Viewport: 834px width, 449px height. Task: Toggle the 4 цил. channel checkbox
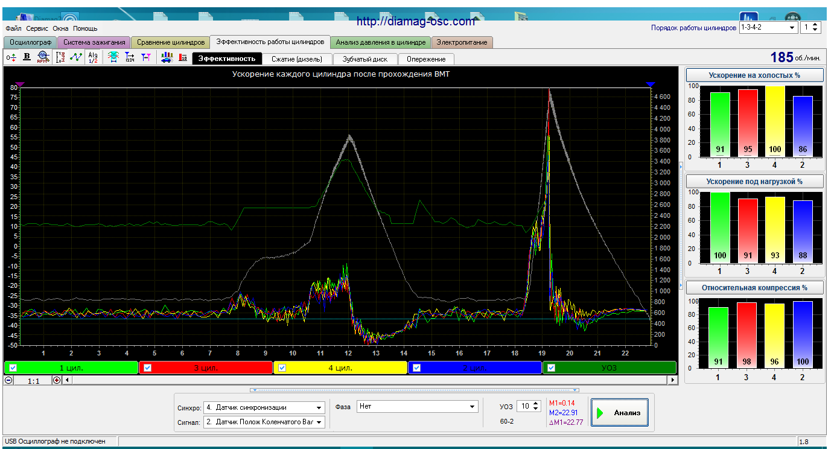click(282, 368)
